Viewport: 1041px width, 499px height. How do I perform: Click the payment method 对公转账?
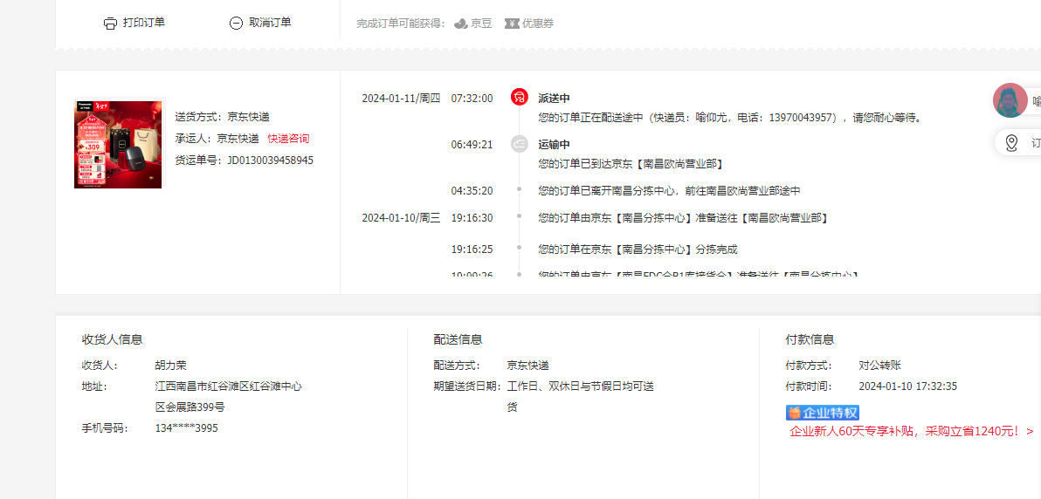[879, 365]
